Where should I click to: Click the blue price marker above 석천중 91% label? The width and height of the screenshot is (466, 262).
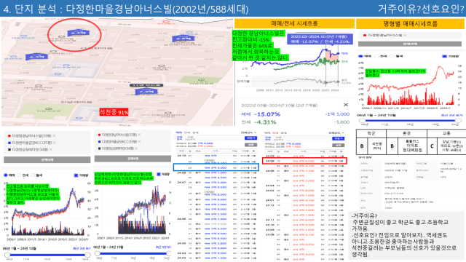146,91
